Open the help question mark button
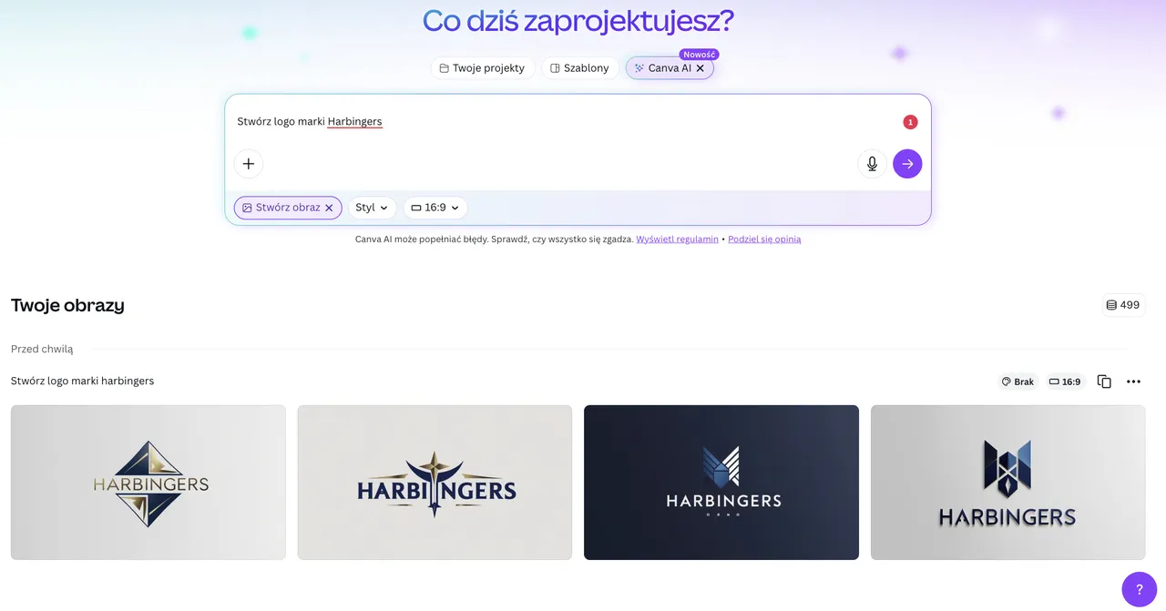Image resolution: width=1166 pixels, height=611 pixels. [x=1139, y=589]
